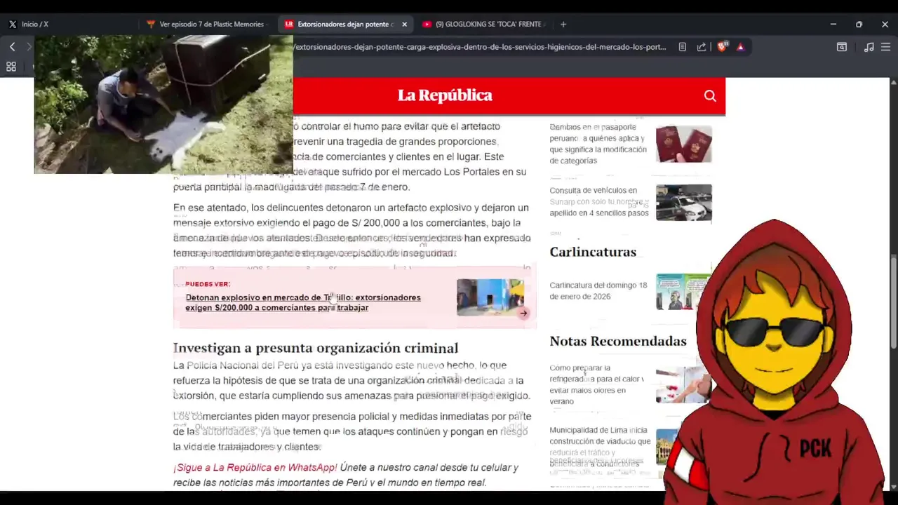Open a new browser tab
Screen dimensions: 898x505
[563, 24]
